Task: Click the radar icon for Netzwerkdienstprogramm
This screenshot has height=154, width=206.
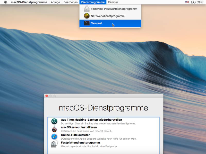Action: pyautogui.click(x=87, y=16)
